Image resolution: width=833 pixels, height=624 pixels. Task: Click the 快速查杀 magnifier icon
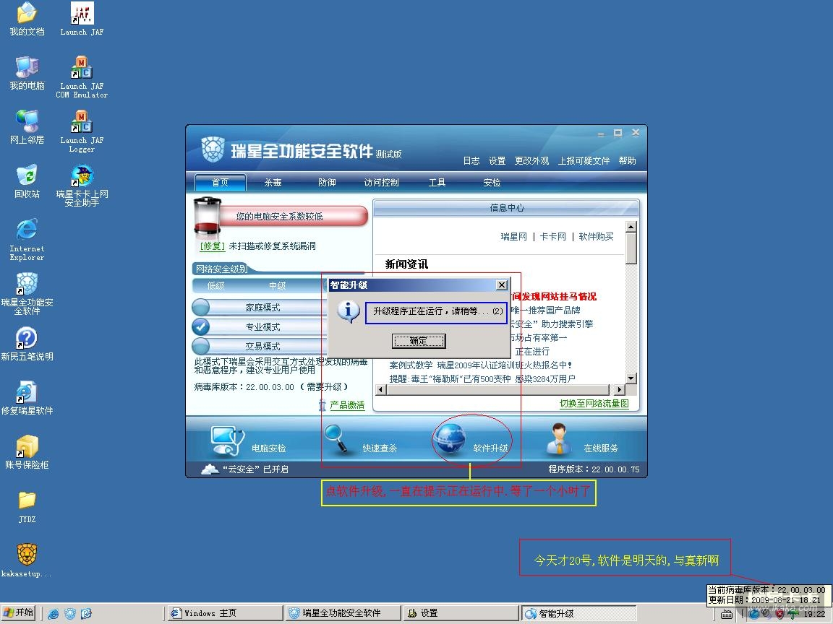pos(336,439)
